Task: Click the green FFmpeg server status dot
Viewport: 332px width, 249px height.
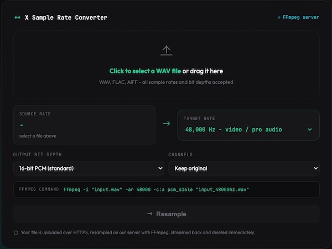Action: (279, 17)
